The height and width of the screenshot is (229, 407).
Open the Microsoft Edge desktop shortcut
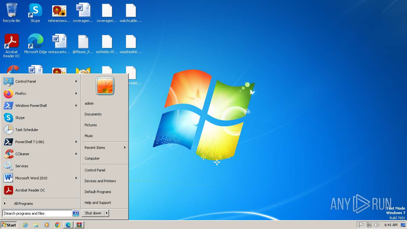pyautogui.click(x=35, y=44)
